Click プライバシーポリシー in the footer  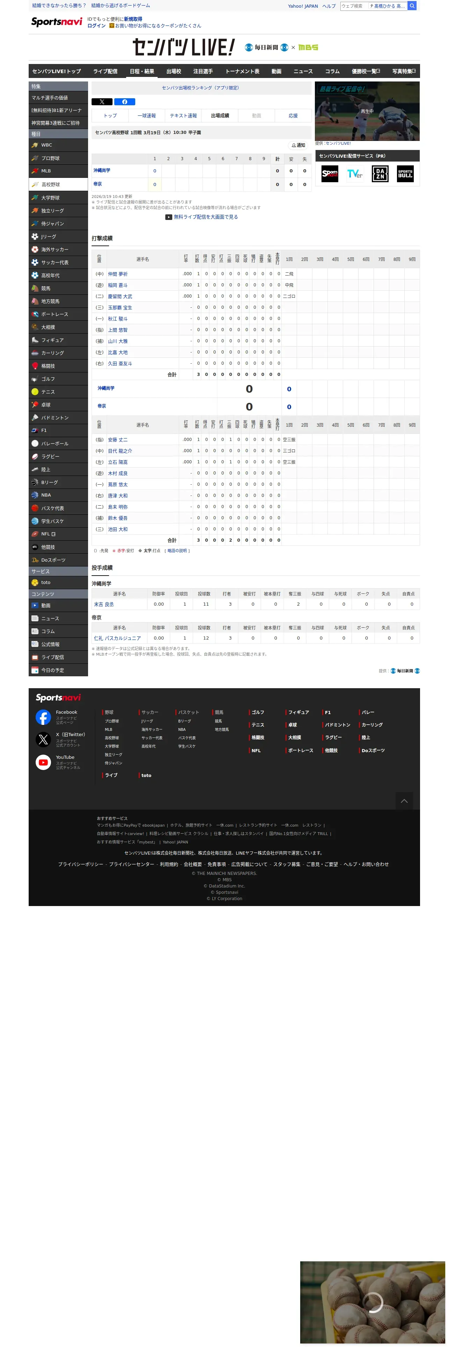point(80,864)
